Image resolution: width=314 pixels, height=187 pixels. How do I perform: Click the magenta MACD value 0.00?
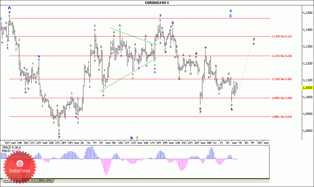point(17,151)
